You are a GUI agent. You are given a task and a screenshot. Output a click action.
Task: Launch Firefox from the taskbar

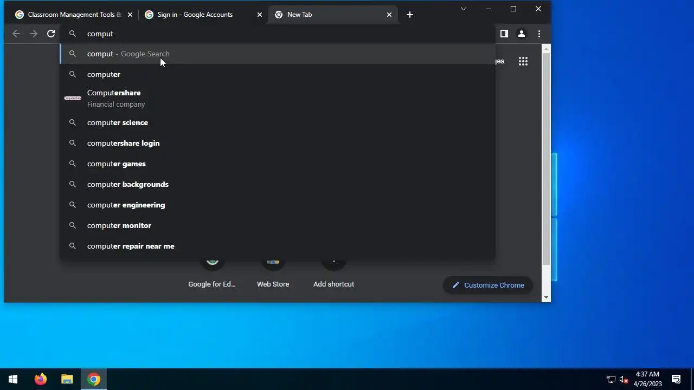[41, 379]
